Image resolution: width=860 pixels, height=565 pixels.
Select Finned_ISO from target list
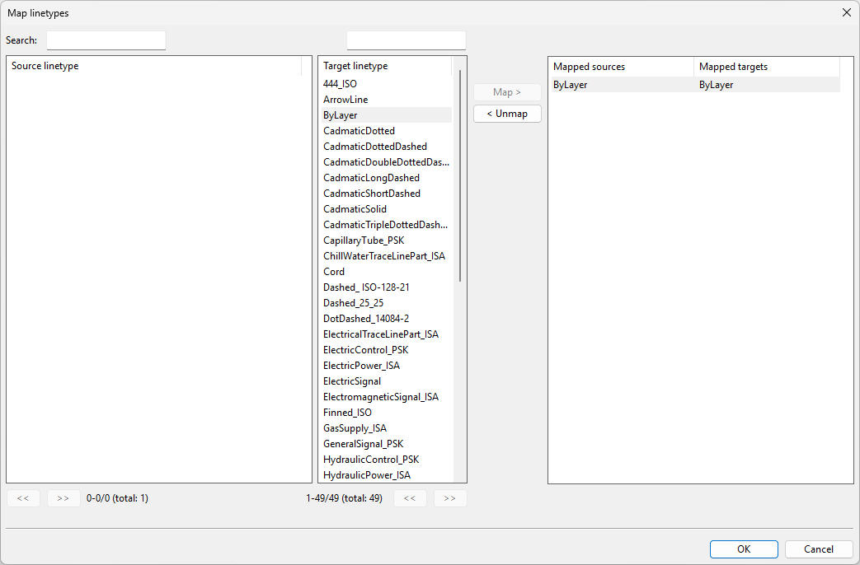[x=347, y=413]
